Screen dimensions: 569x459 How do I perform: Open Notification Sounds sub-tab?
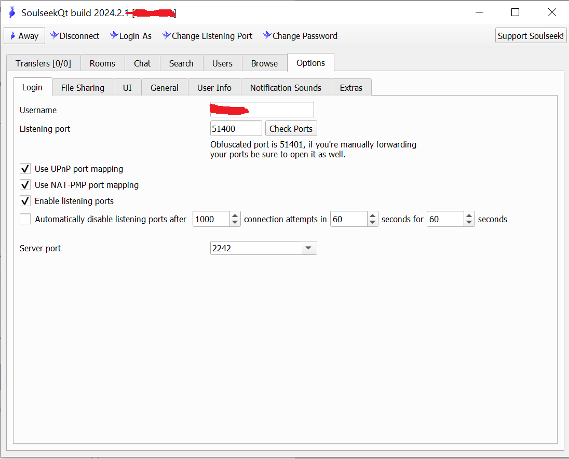click(x=286, y=87)
